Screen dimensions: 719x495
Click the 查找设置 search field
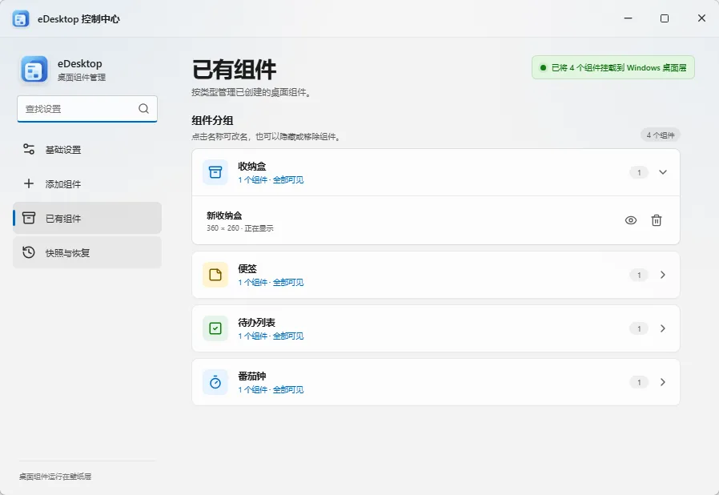87,109
